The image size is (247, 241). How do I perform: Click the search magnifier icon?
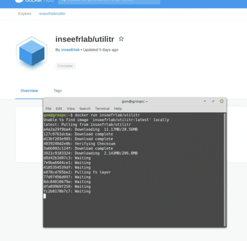[x=63, y=1]
